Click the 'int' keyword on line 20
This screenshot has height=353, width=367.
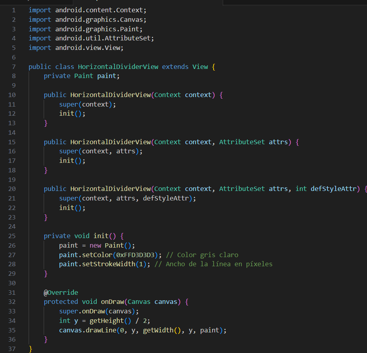pos(301,189)
